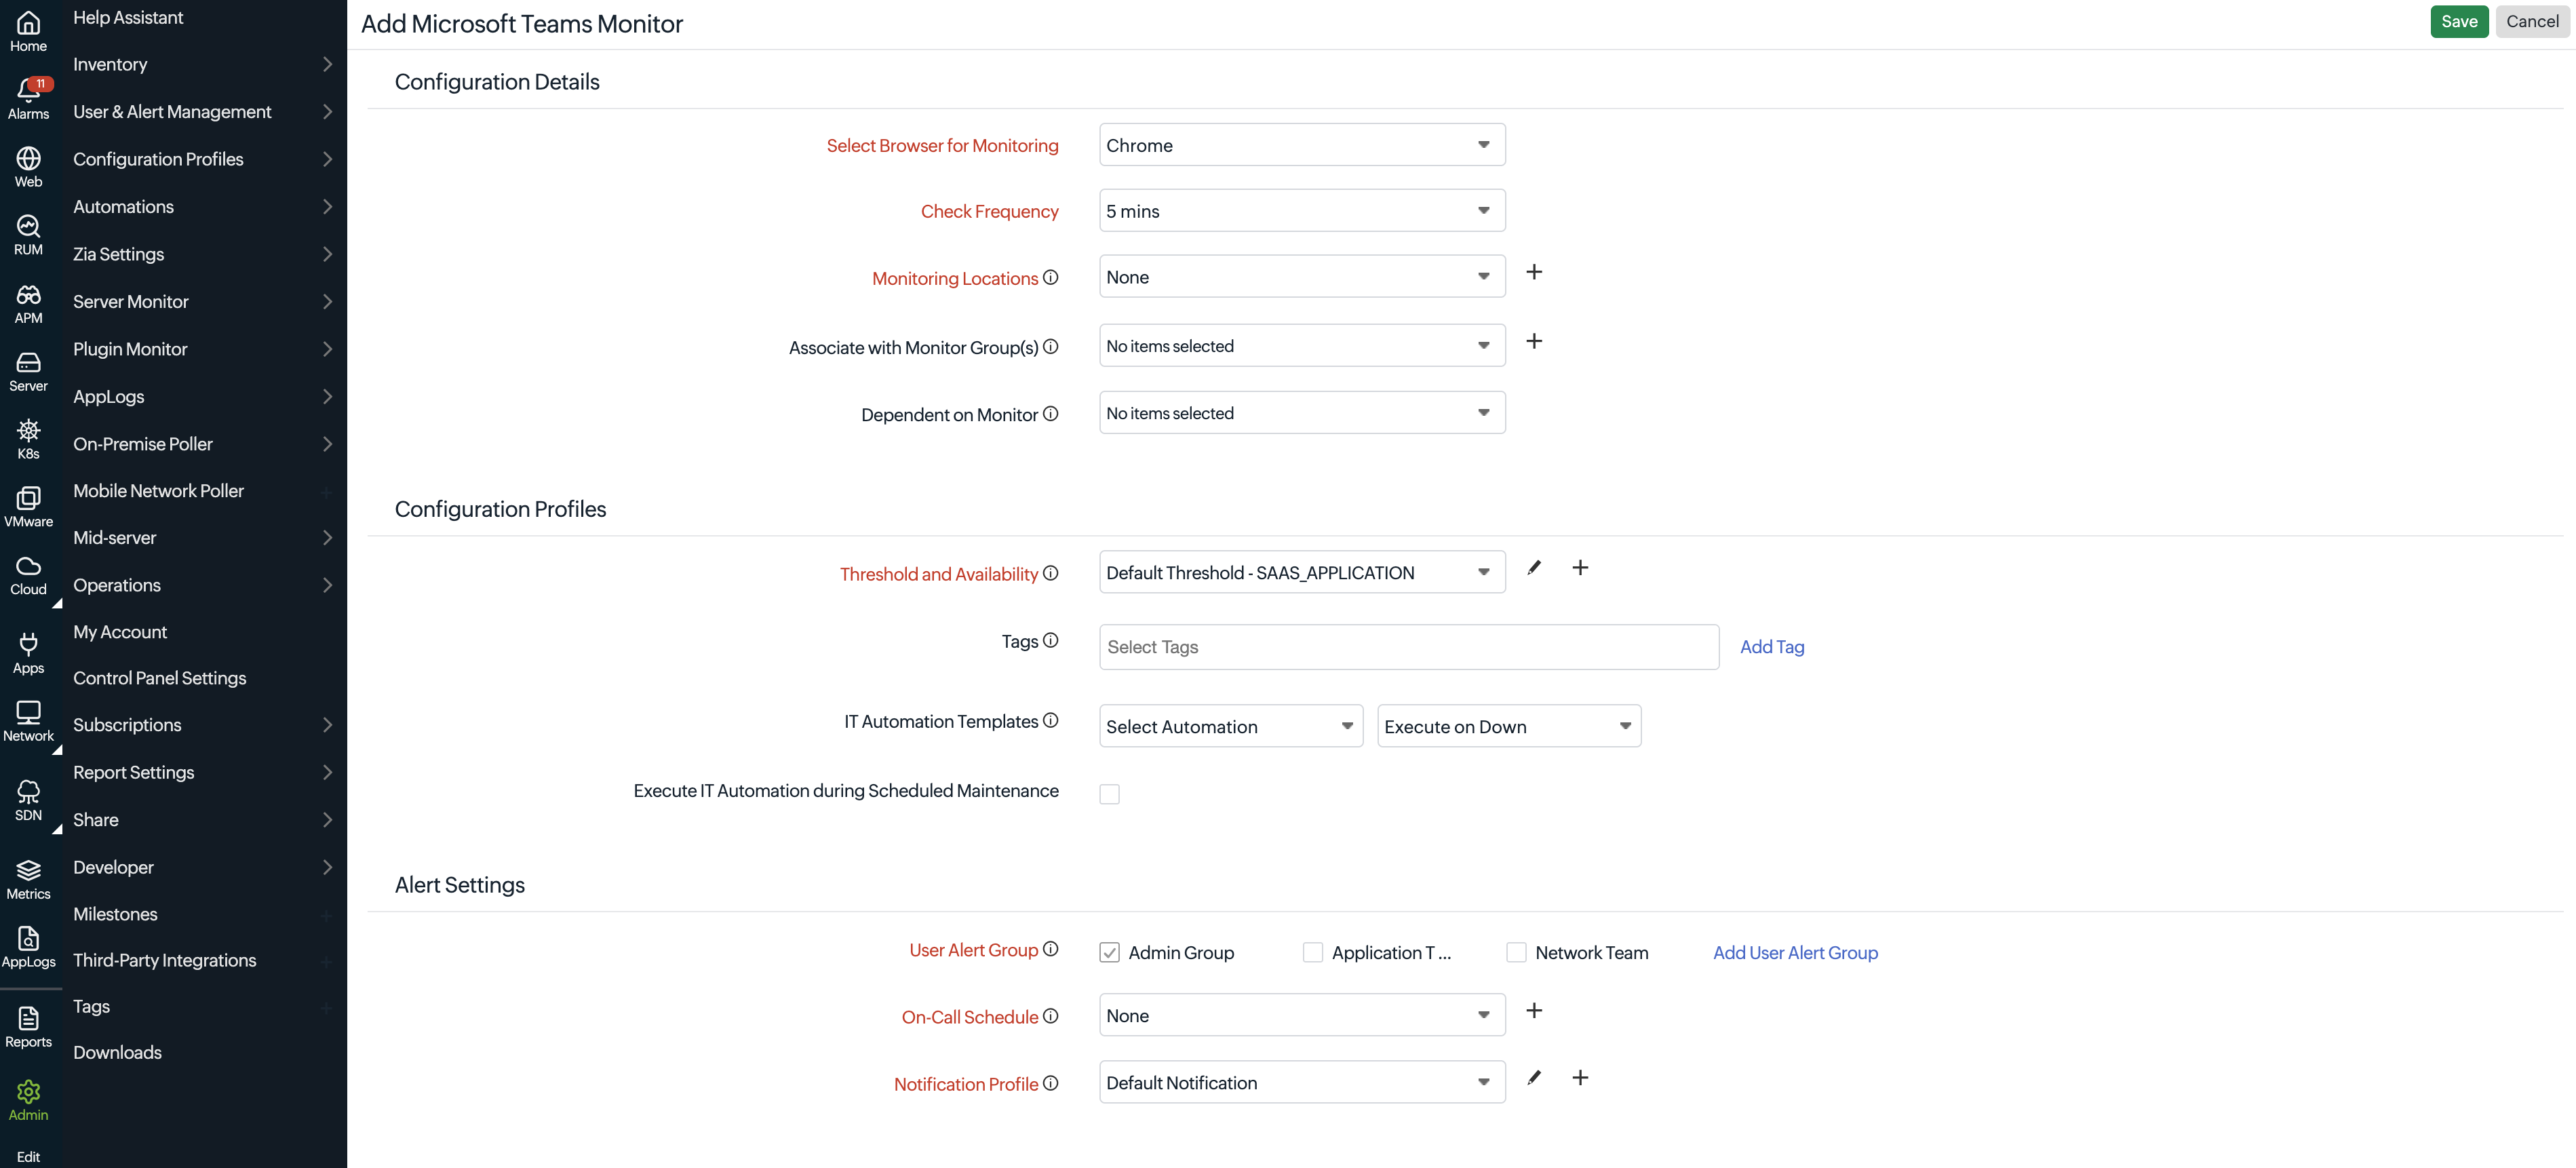Open On-Call Schedule dropdown
Viewport: 2576px width, 1168px height.
(1302, 1016)
